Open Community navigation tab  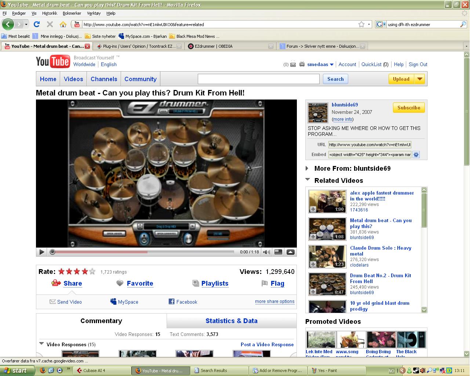141,79
